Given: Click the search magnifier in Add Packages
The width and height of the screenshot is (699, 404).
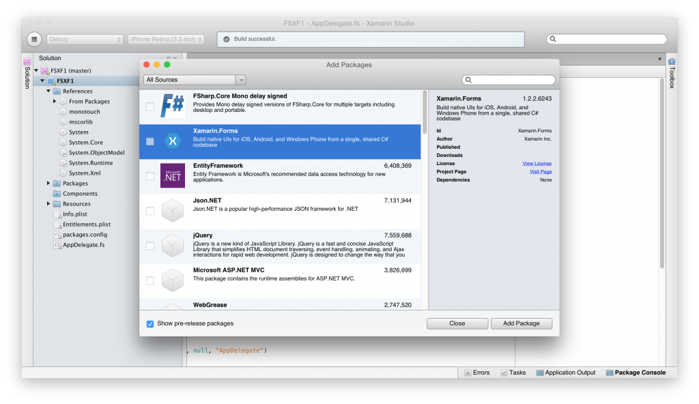Looking at the screenshot, I should (468, 80).
